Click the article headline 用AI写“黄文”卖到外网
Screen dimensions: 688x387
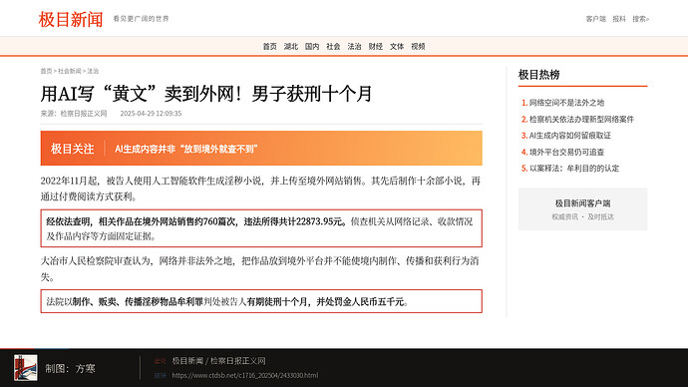pyautogui.click(x=206, y=94)
